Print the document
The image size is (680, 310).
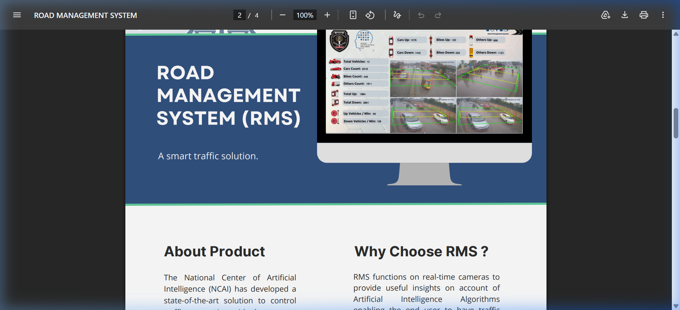644,15
